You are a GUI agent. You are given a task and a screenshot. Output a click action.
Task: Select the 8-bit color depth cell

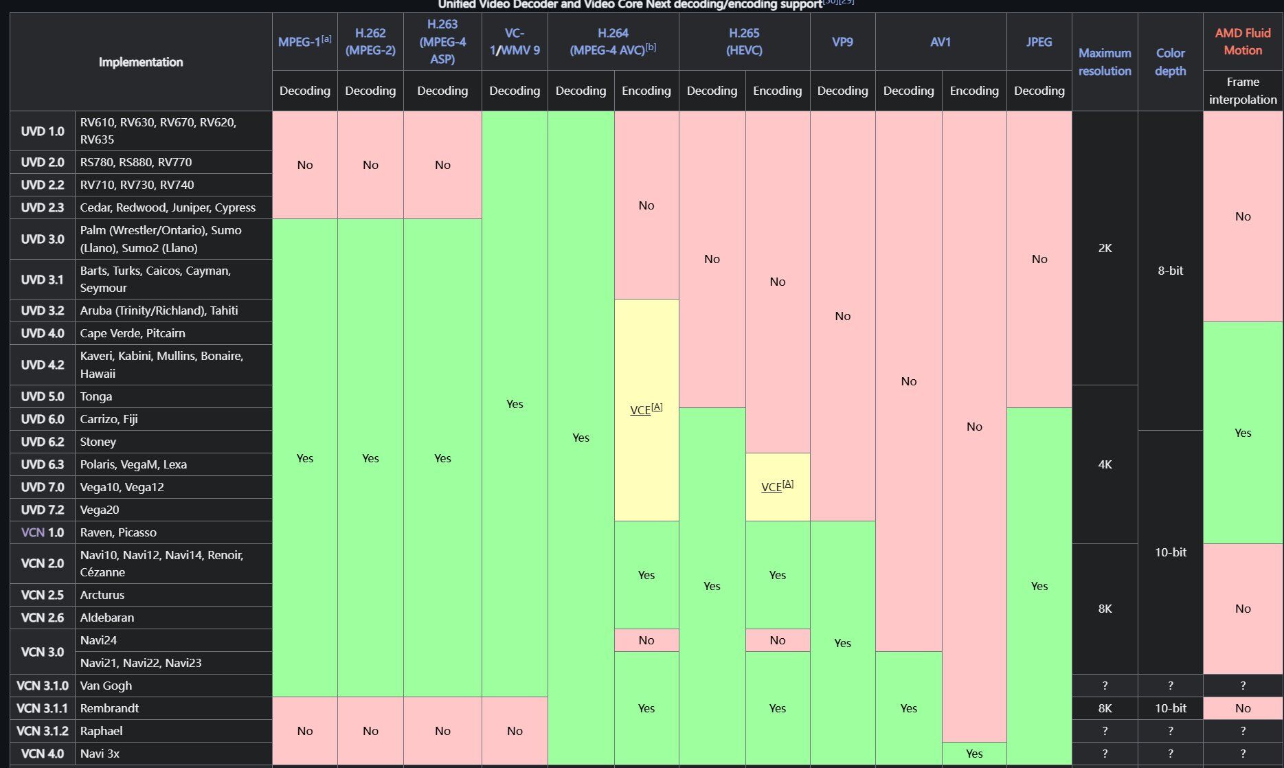point(1170,271)
